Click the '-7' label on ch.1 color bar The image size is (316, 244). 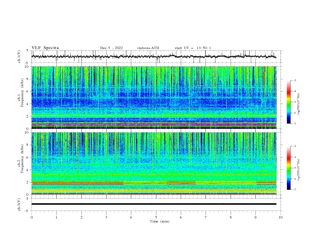pyautogui.click(x=294, y=124)
